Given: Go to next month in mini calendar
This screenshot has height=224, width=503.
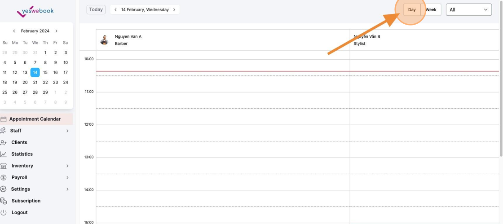Looking at the screenshot, I should coord(57,31).
